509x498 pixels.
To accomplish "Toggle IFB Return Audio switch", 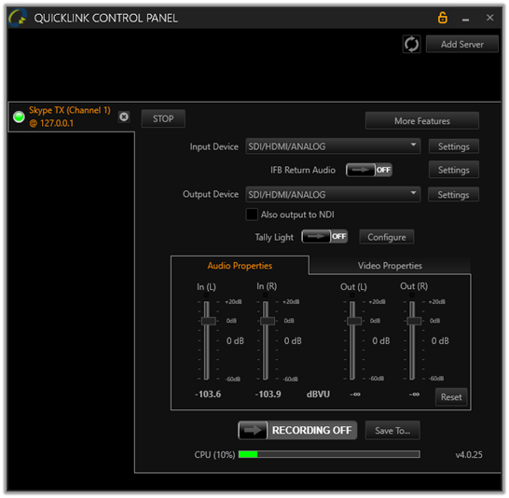I will tap(369, 170).
